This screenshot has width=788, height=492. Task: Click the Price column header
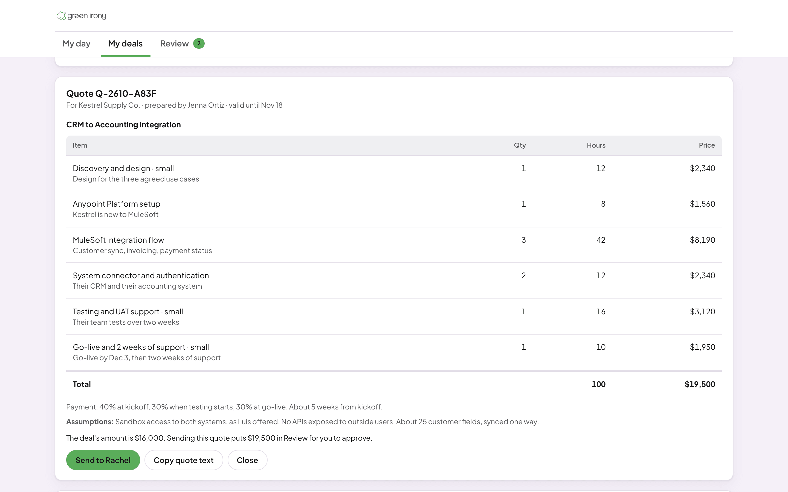click(x=706, y=145)
